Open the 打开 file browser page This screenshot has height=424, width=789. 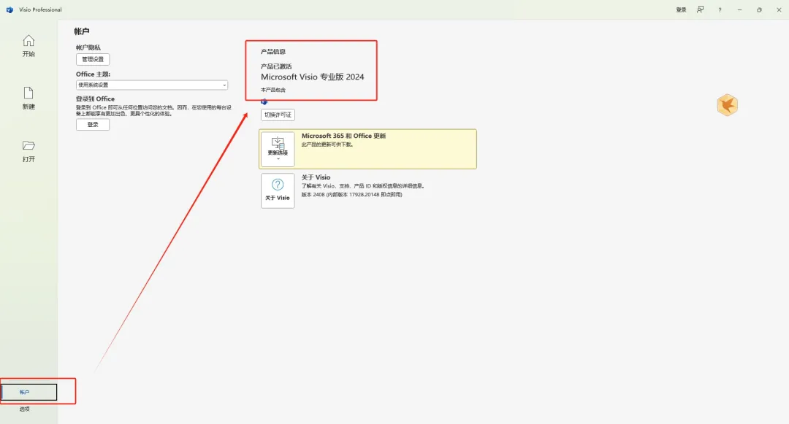tap(28, 151)
